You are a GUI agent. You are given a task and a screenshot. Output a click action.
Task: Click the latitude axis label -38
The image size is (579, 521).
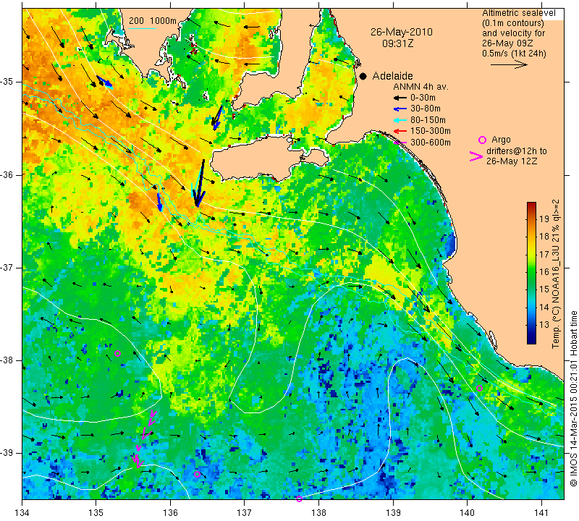pos(7,360)
